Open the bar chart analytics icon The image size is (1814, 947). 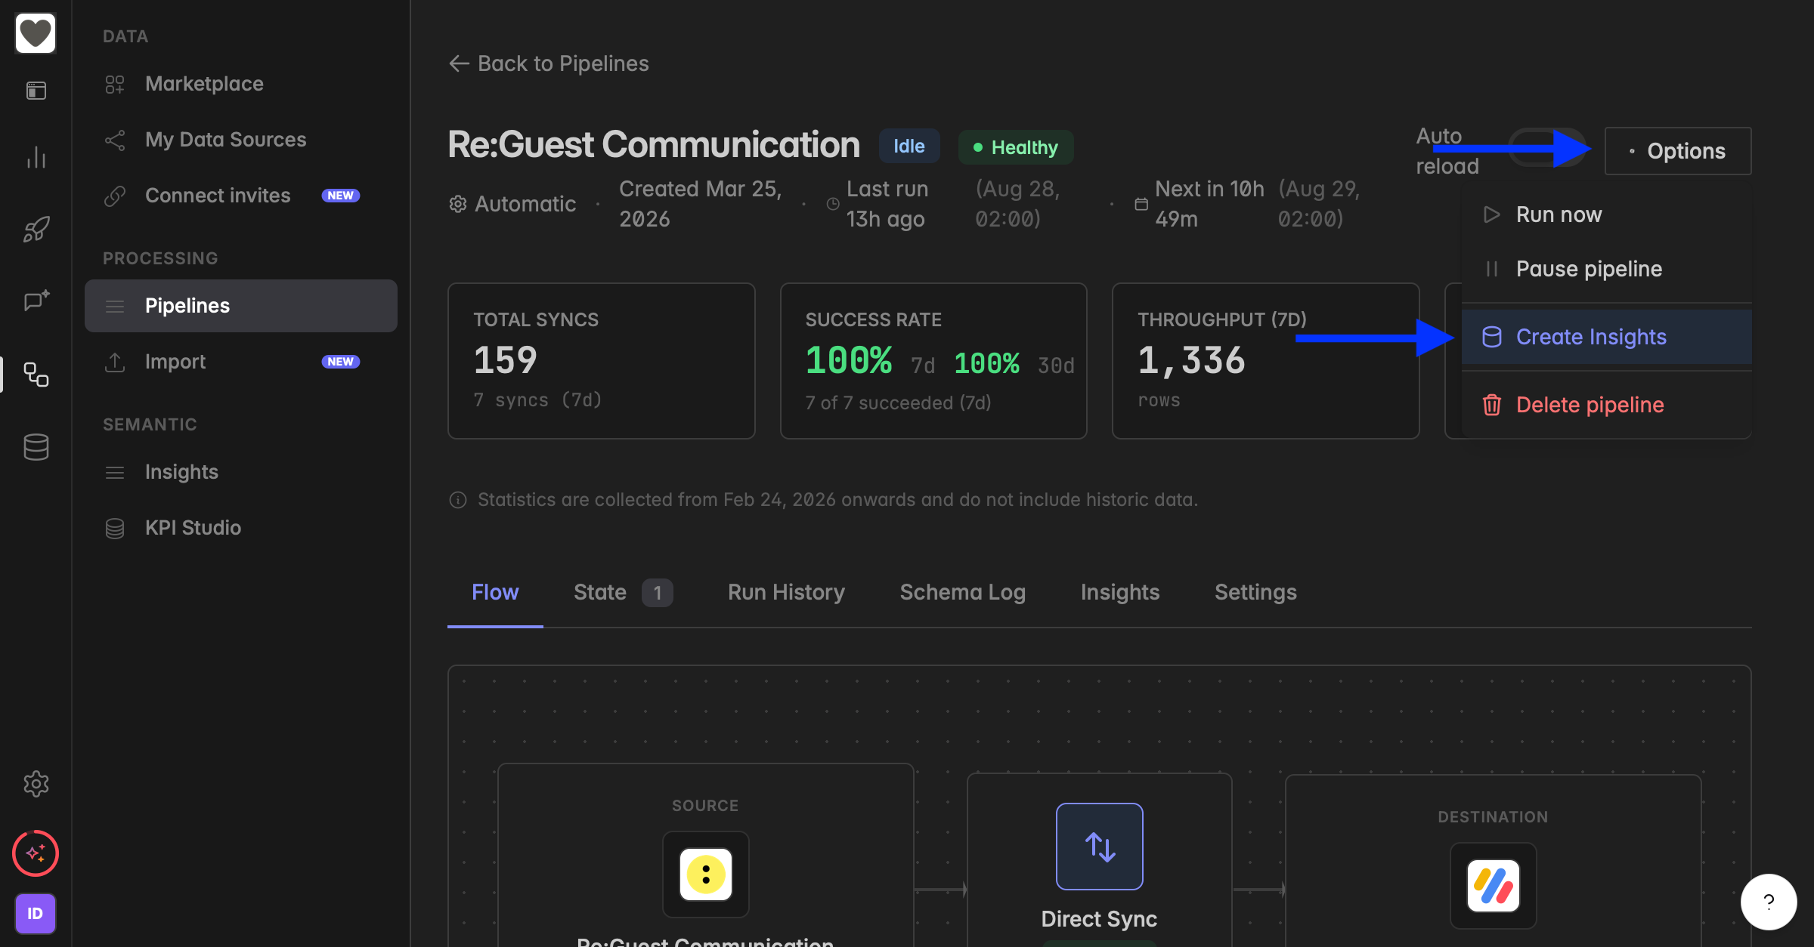pos(36,157)
